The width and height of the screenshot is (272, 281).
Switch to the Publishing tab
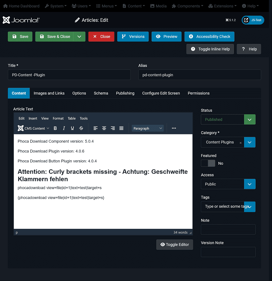pyautogui.click(x=125, y=93)
